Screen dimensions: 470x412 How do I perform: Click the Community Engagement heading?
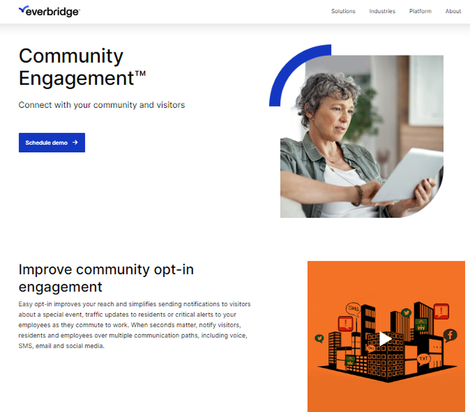[x=82, y=67]
